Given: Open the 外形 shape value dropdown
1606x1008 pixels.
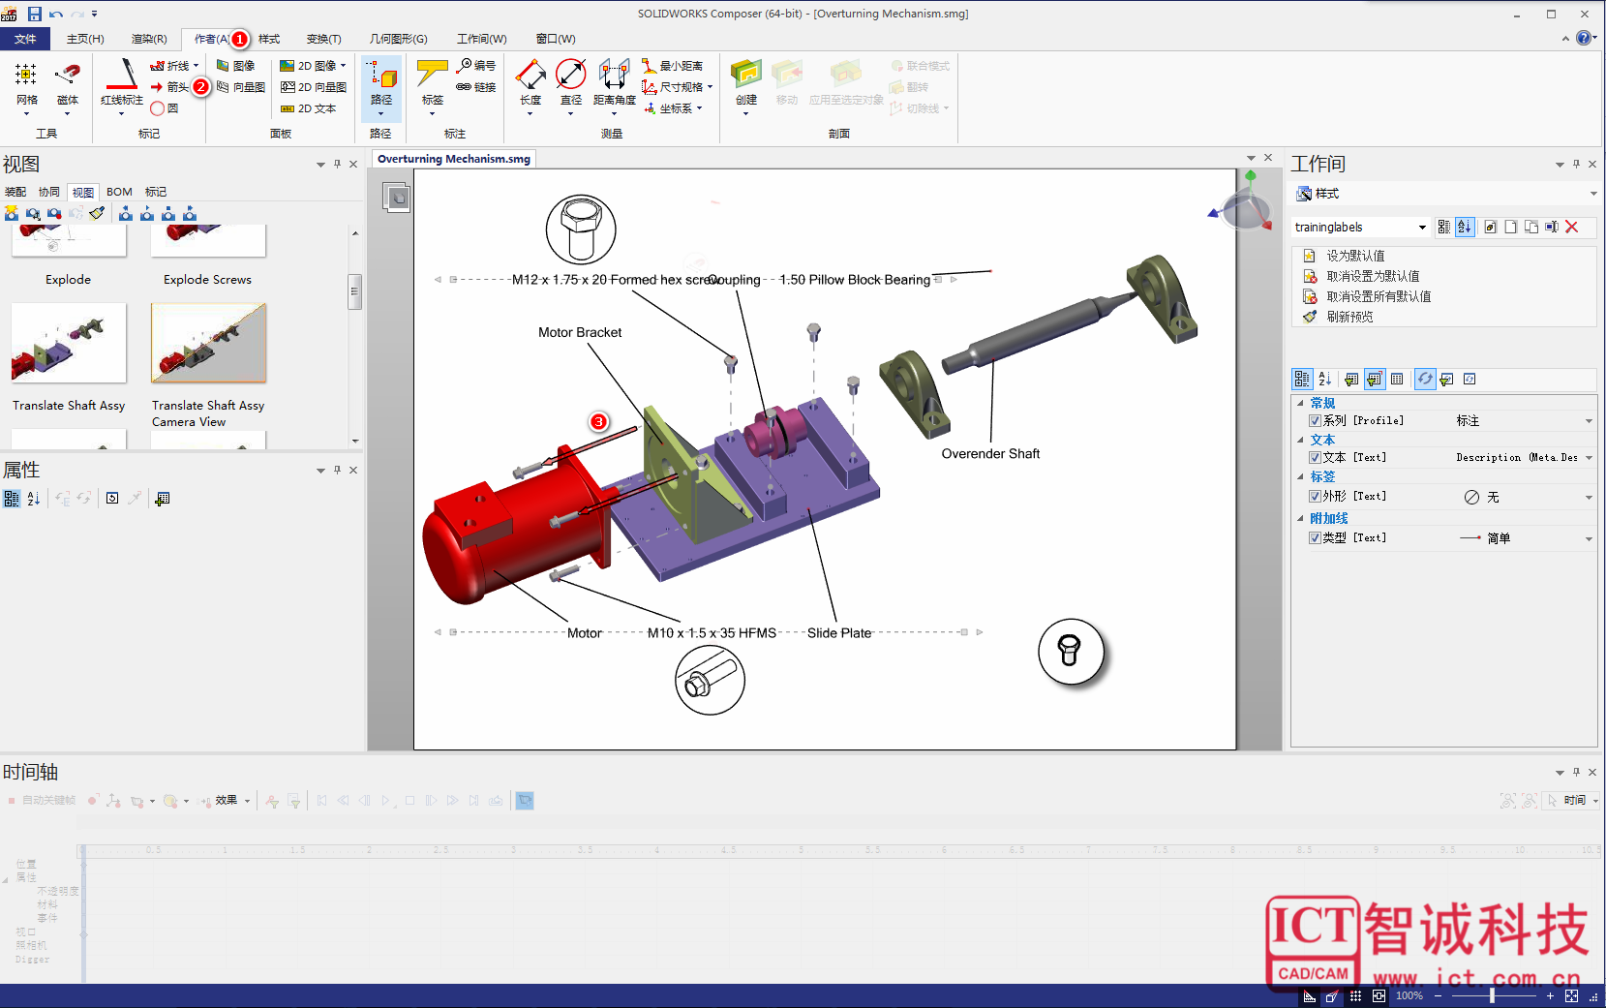Looking at the screenshot, I should click(x=1589, y=498).
